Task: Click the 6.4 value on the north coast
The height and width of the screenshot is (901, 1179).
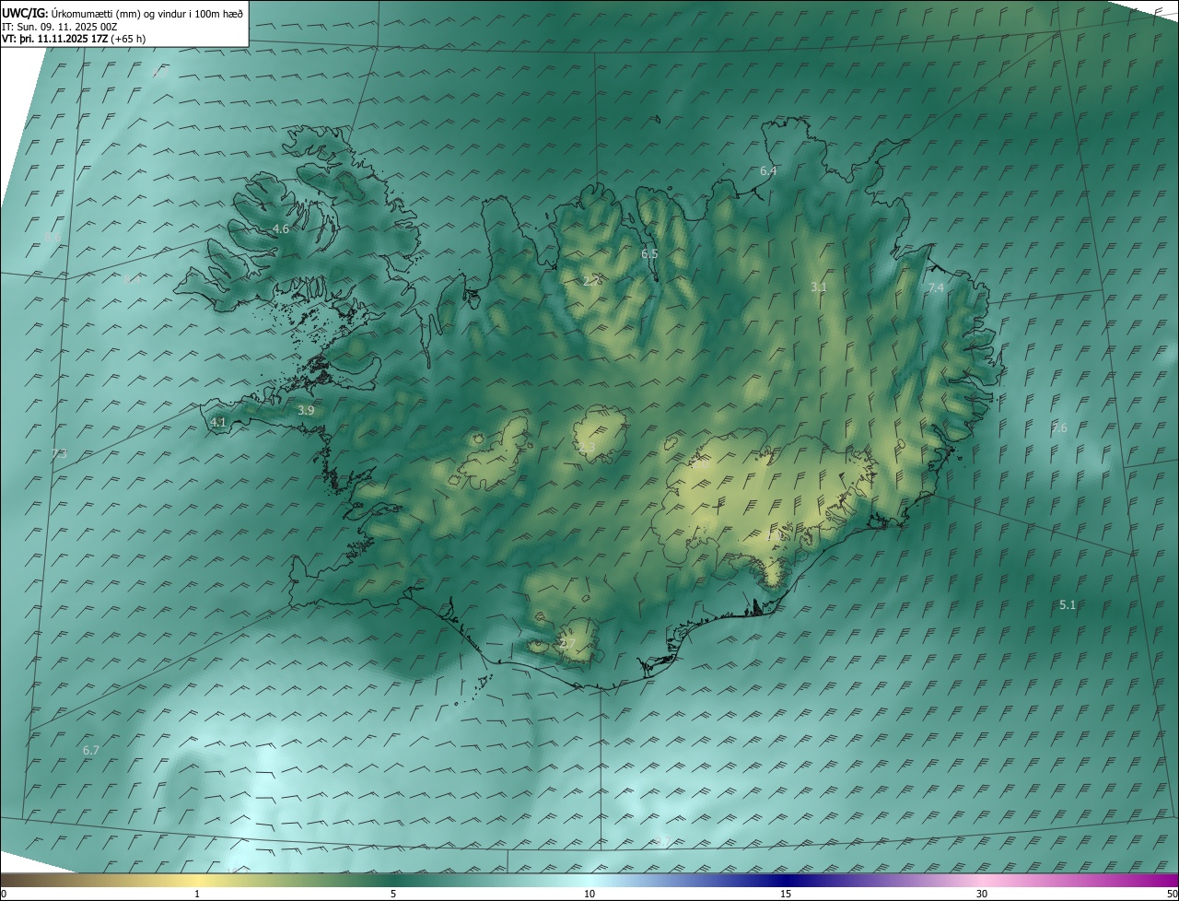Action: point(768,171)
